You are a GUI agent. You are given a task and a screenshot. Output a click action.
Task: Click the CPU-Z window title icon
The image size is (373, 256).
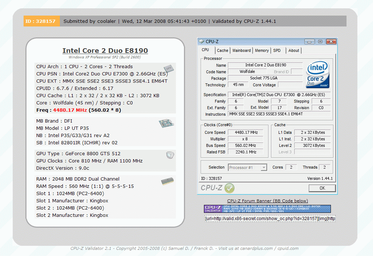click(x=201, y=41)
